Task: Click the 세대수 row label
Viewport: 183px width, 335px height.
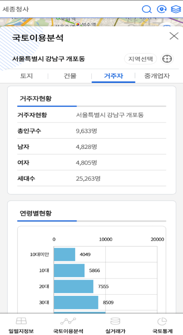Action: pos(26,179)
